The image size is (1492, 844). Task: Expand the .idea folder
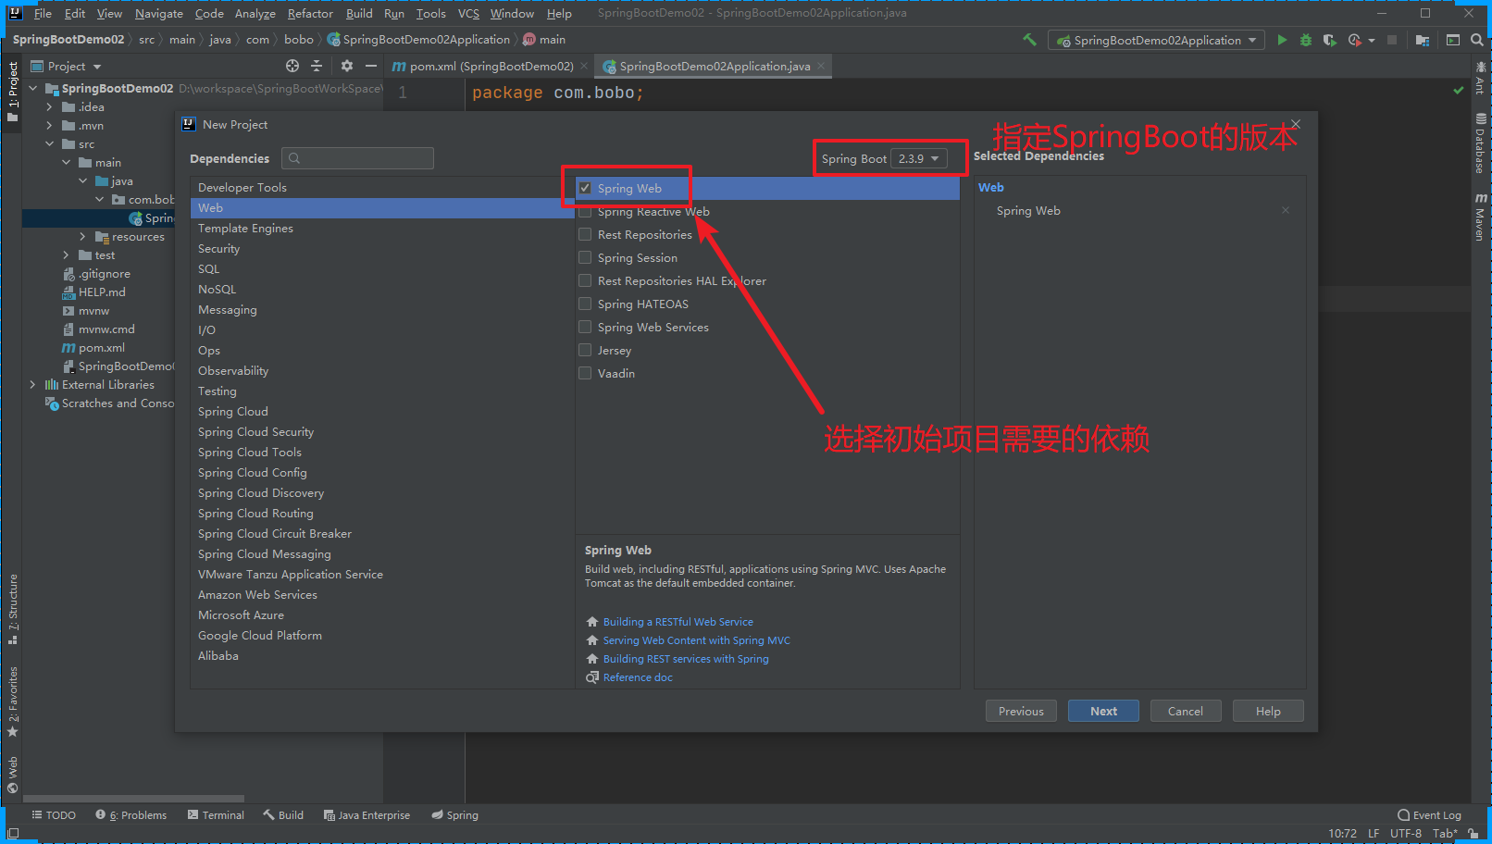tap(50, 107)
